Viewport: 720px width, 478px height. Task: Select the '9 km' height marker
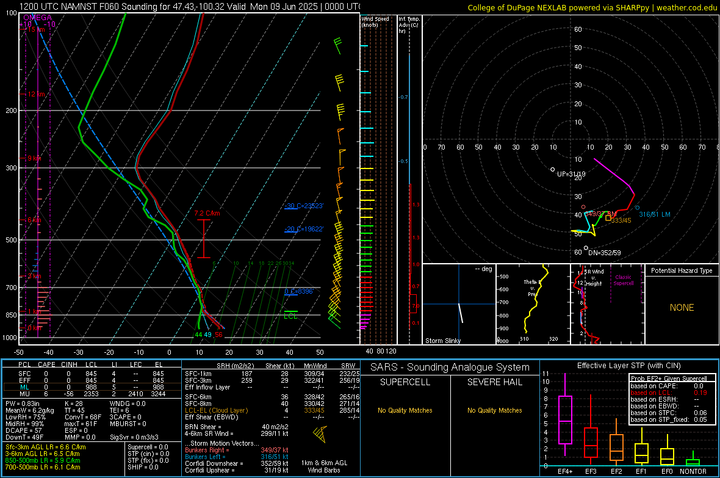pos(34,158)
